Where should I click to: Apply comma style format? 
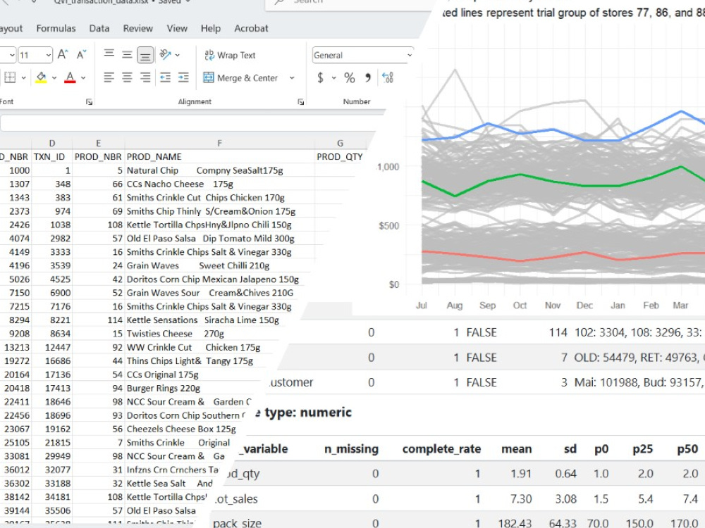tap(368, 77)
